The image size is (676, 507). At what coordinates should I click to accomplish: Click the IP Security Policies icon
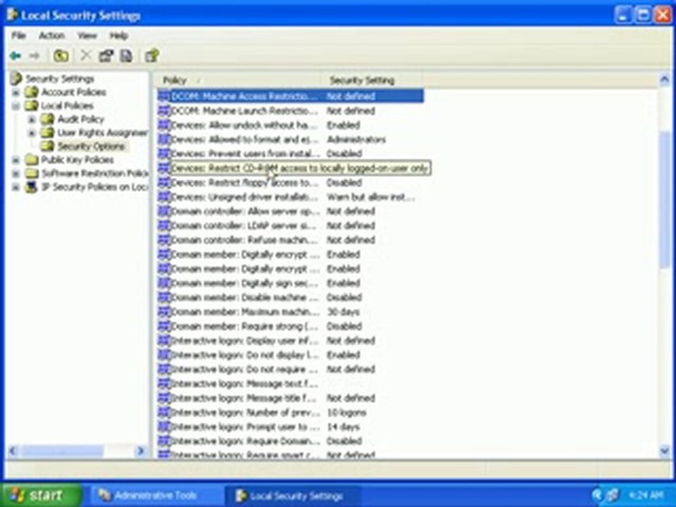tap(32, 187)
